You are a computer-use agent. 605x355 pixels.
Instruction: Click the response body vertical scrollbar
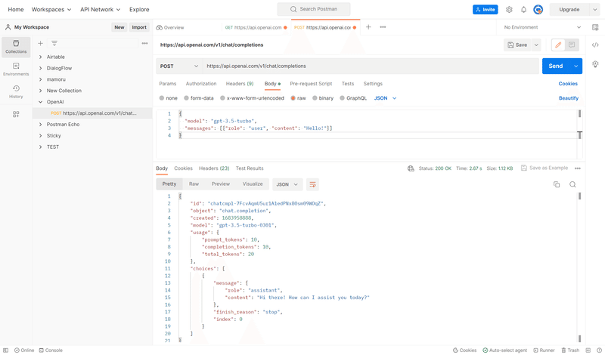coord(579,267)
